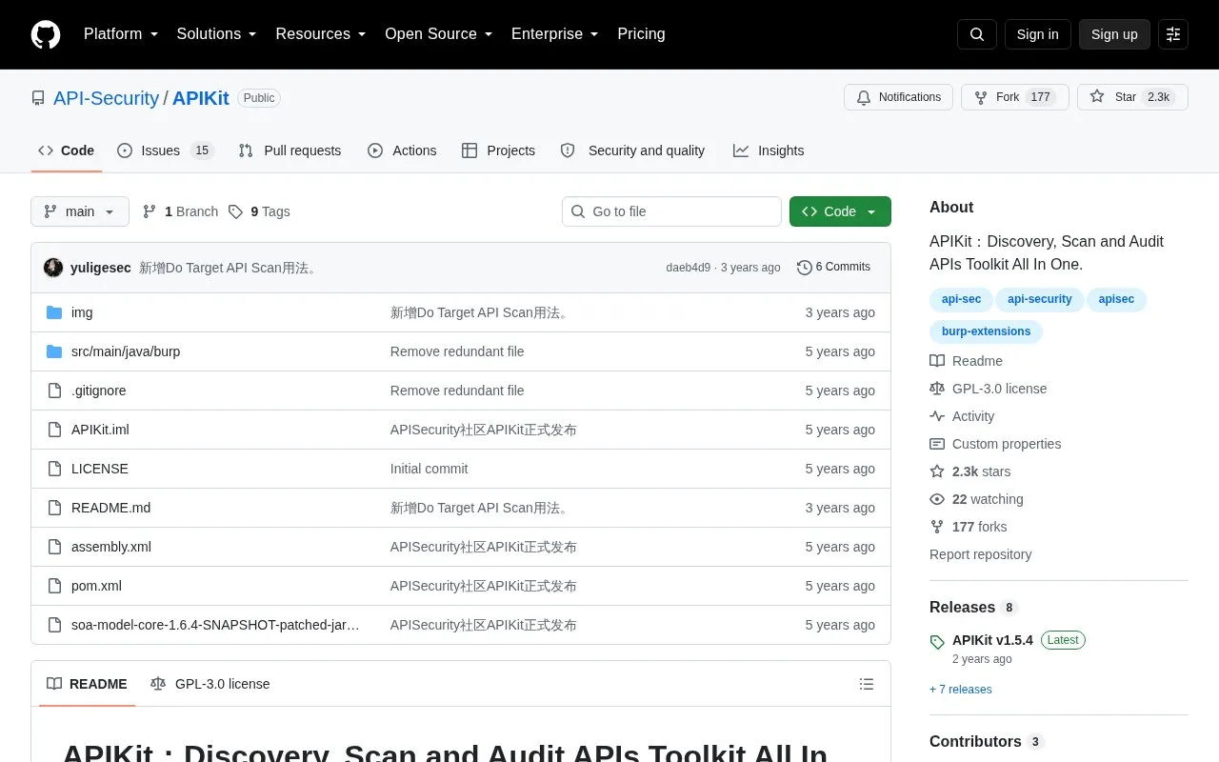
Task: Open the 177 forks link
Action: coord(969,527)
